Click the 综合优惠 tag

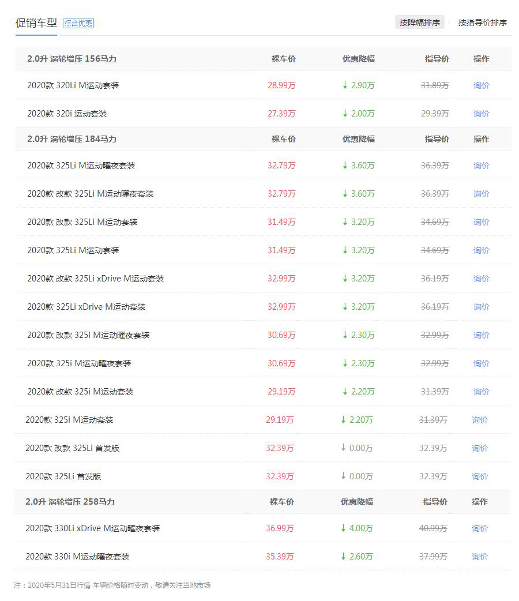(78, 23)
